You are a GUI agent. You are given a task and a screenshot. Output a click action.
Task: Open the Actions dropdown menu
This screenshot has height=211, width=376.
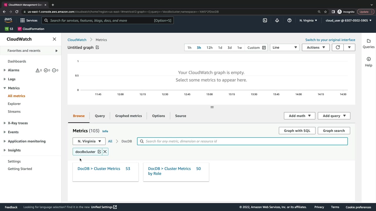click(x=315, y=47)
